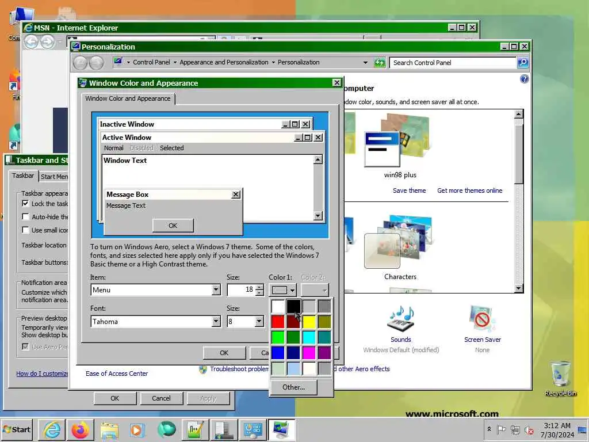The width and height of the screenshot is (589, 442).
Task: Enable Use small icons checkbox
Action: tap(25, 230)
